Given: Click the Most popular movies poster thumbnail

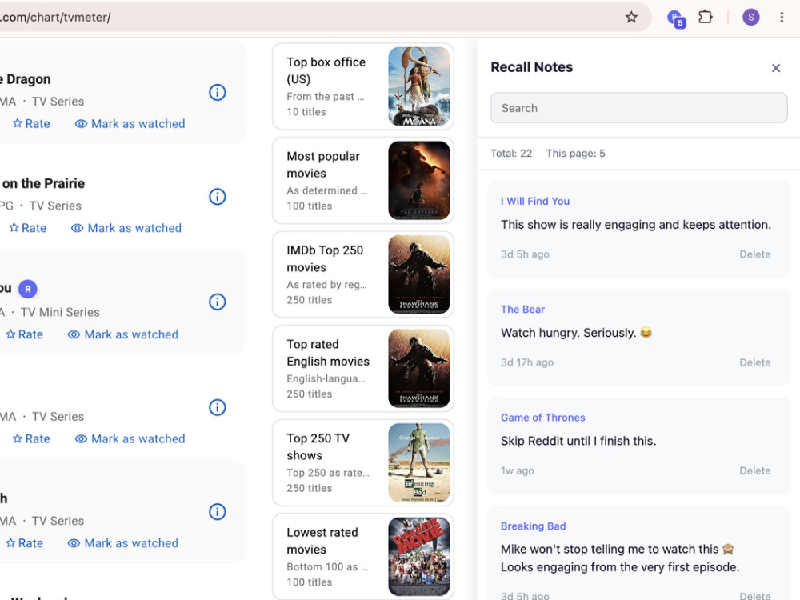Looking at the screenshot, I should coord(419,180).
